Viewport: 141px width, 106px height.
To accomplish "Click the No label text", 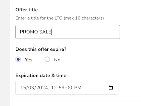I will click(57, 60).
